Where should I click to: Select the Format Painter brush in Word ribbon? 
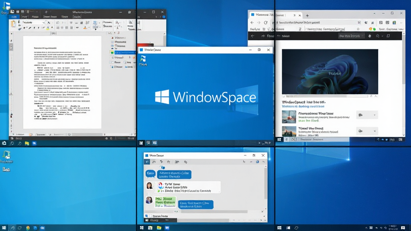click(20, 28)
